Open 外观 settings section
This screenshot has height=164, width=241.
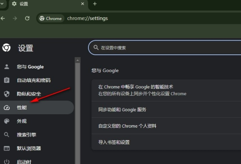[x=37, y=121]
